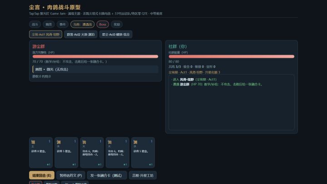Image resolution: width=327 pixels, height=184 pixels.
Task: Click the stage status line ending in 升星名额 3
Action: [194, 72]
